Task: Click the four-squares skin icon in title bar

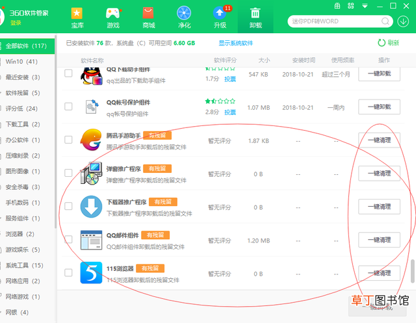Action: [x=351, y=6]
